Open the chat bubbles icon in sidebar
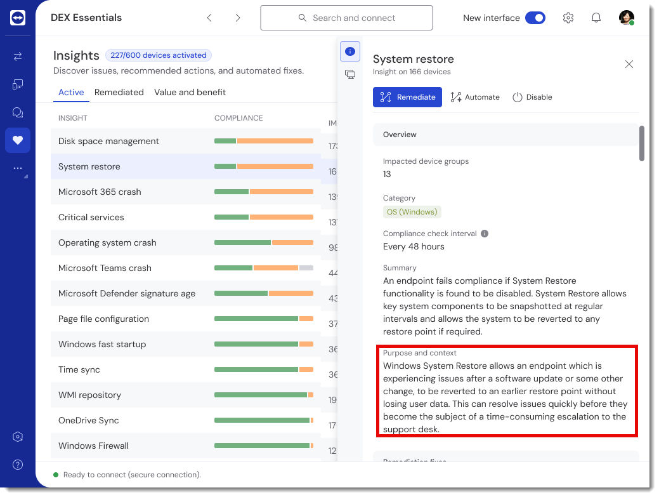 pos(18,112)
